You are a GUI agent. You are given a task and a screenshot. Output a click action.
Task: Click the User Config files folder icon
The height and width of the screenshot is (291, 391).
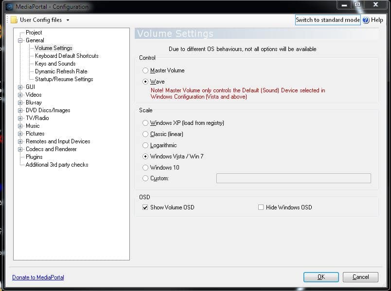(14, 20)
